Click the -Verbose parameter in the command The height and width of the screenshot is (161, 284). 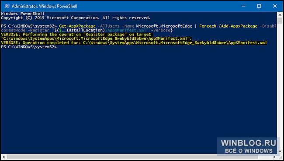(x=160, y=30)
